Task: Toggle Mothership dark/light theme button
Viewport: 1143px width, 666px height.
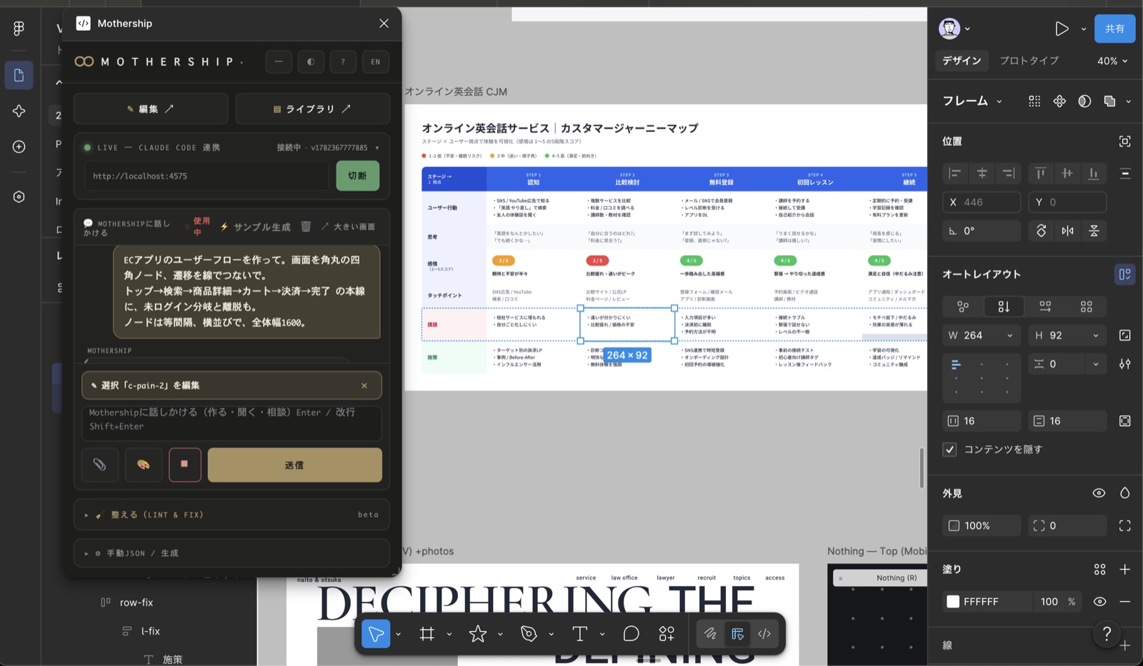Action: coord(311,61)
